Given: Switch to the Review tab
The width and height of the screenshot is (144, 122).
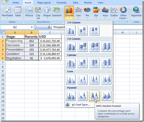Looking at the screenshot, I should point(88,3).
